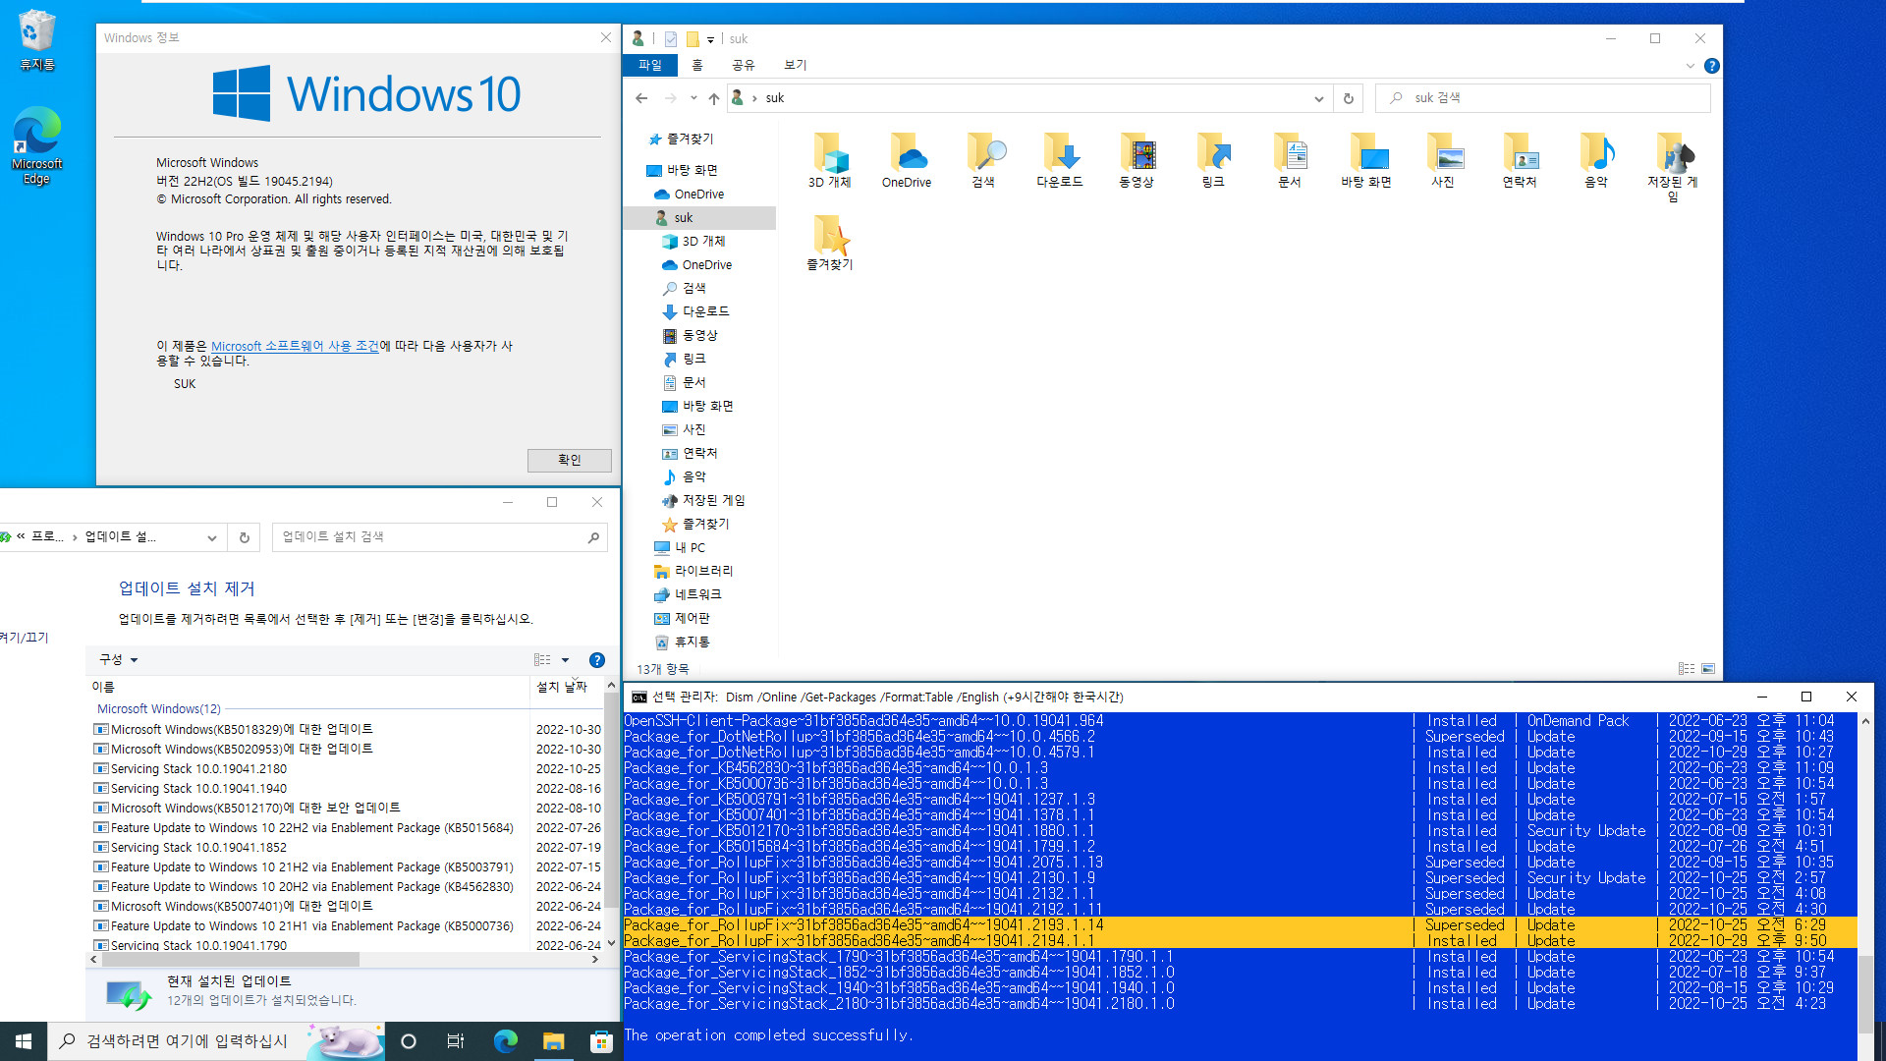Image resolution: width=1886 pixels, height=1061 pixels.
Task: Open the 다운로드 folder icon
Action: point(1059,160)
